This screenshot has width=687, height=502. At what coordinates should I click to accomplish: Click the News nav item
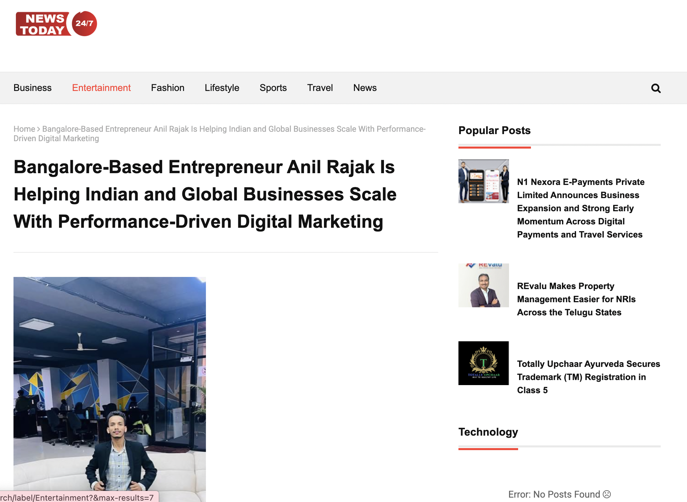coord(365,88)
